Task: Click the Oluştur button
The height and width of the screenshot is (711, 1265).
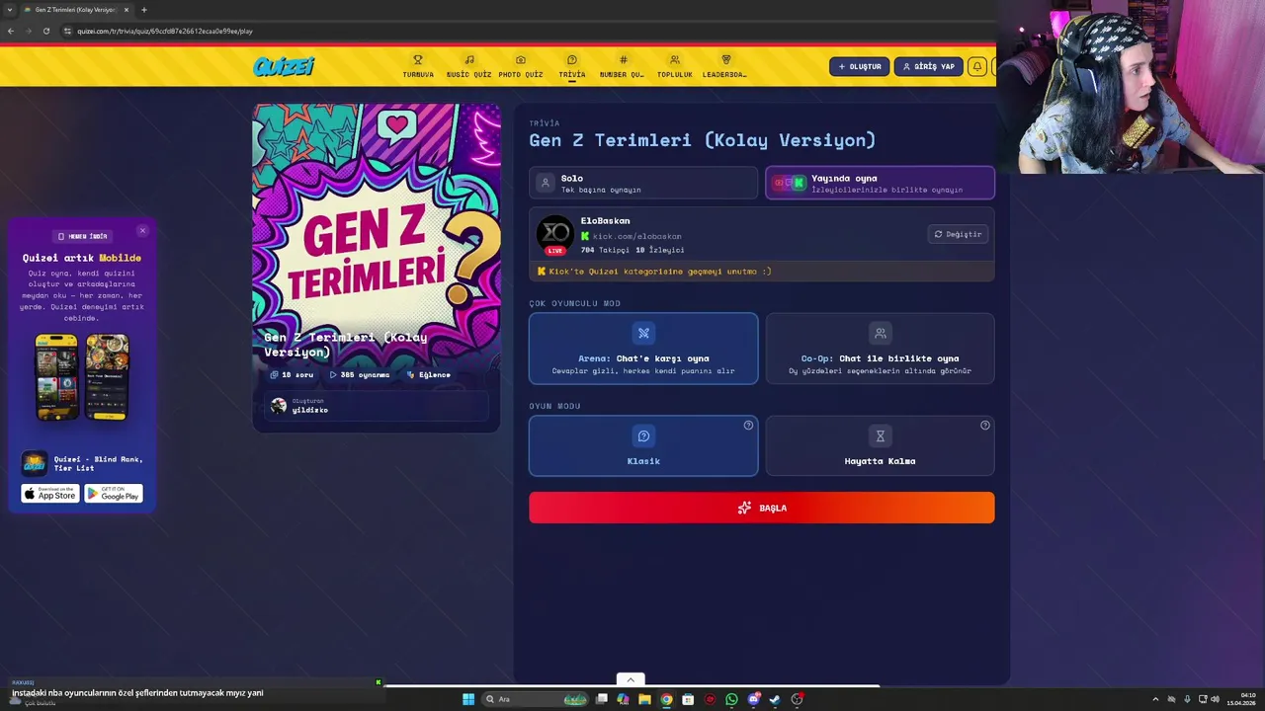Action: coord(859,66)
